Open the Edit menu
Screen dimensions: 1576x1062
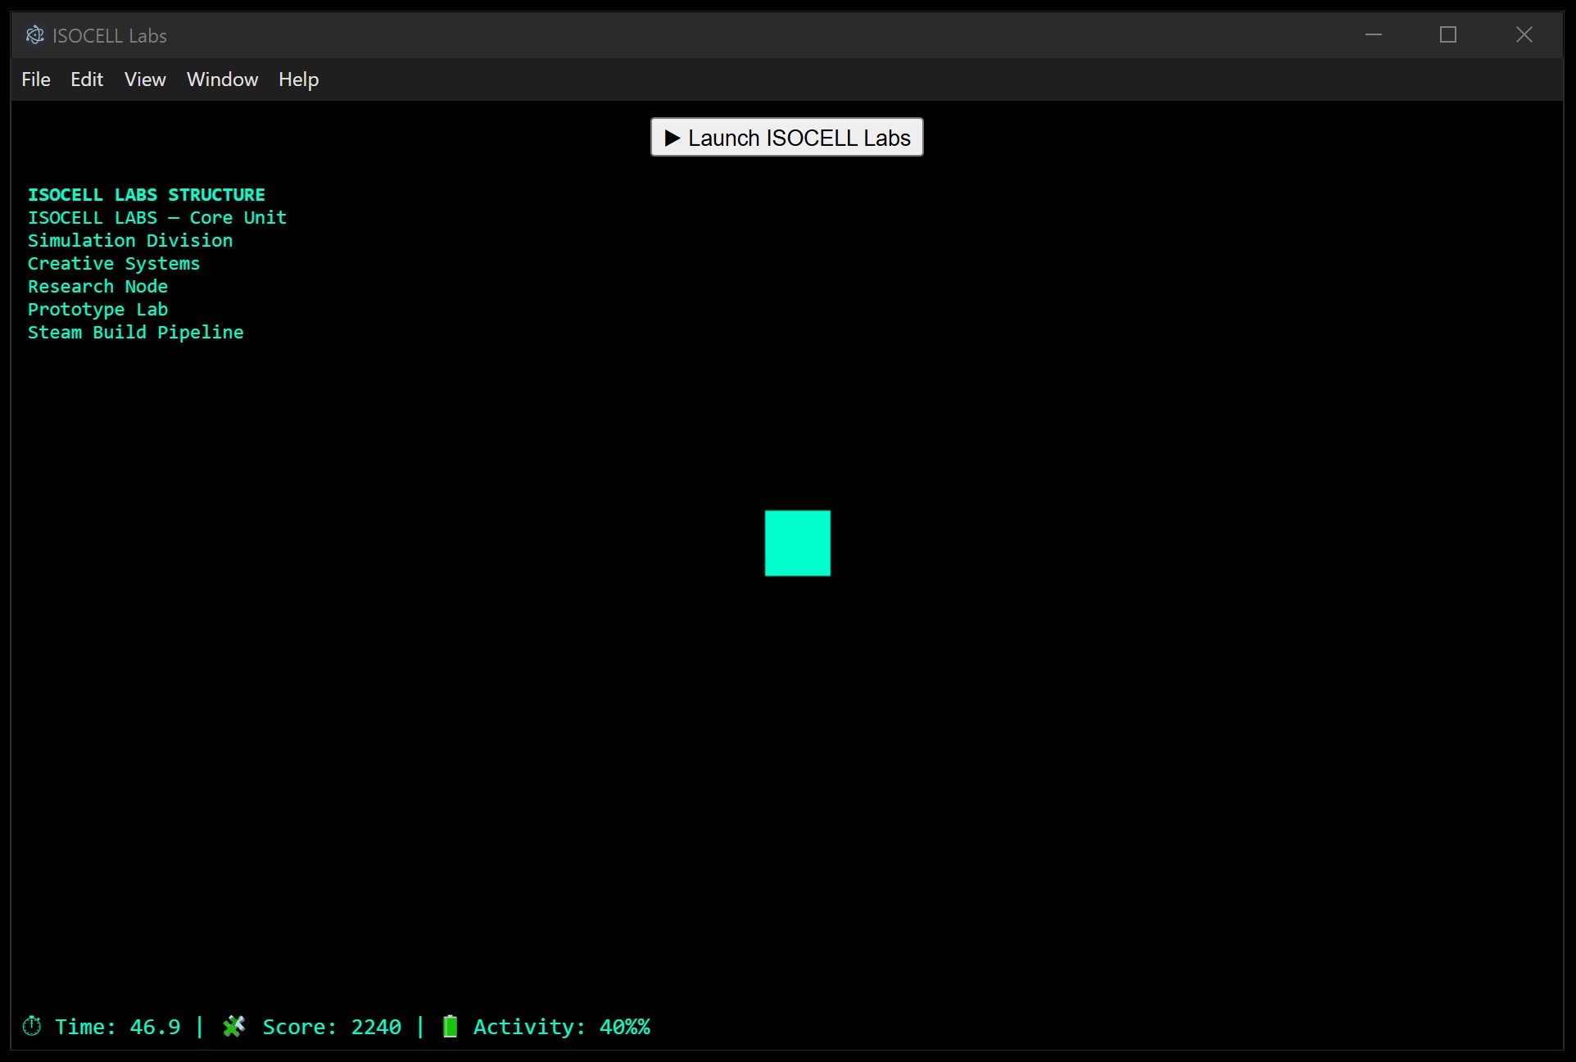click(x=87, y=79)
